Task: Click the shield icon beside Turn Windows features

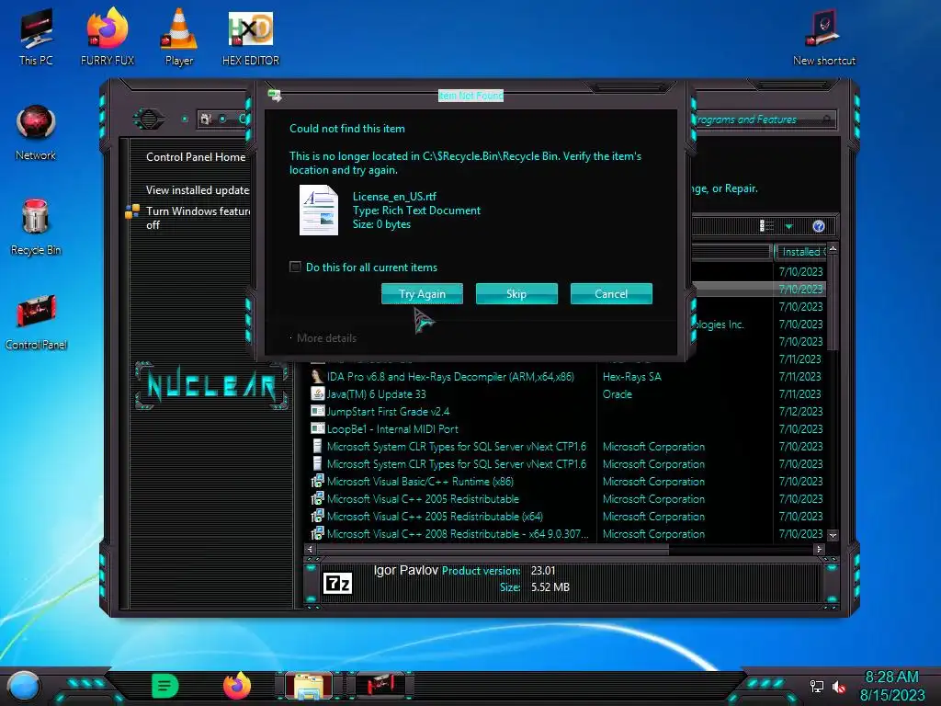Action: tap(132, 211)
